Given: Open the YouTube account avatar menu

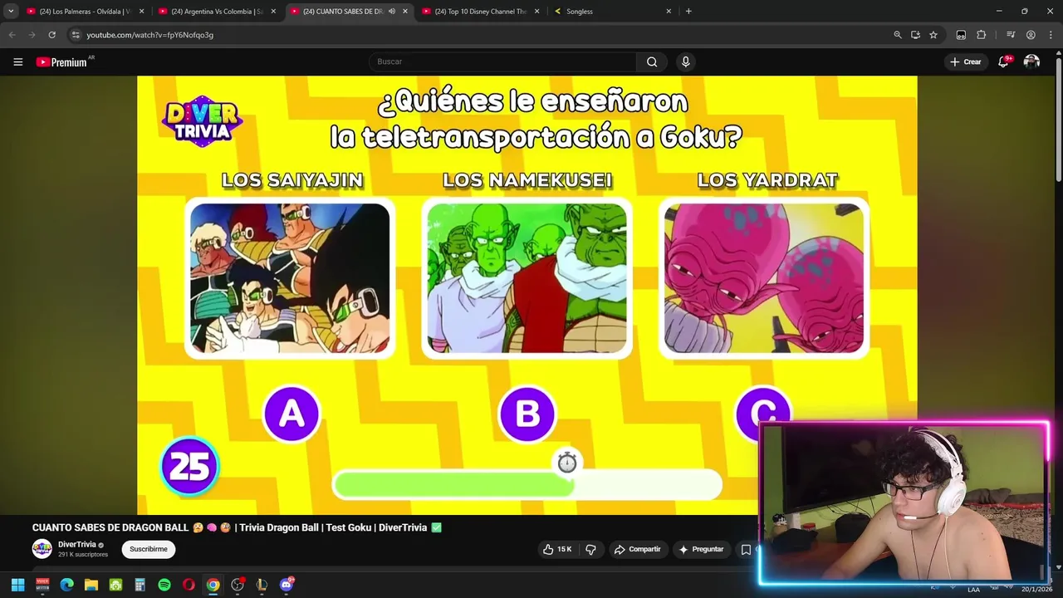Looking at the screenshot, I should 1031,61.
